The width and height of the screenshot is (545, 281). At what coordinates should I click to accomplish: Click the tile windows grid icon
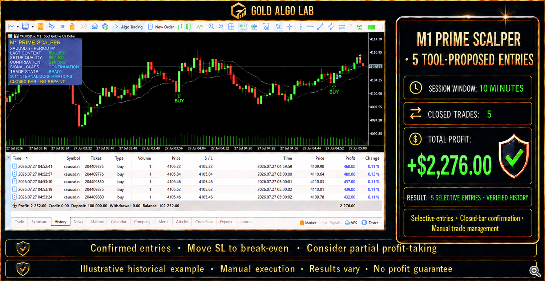(x=231, y=27)
